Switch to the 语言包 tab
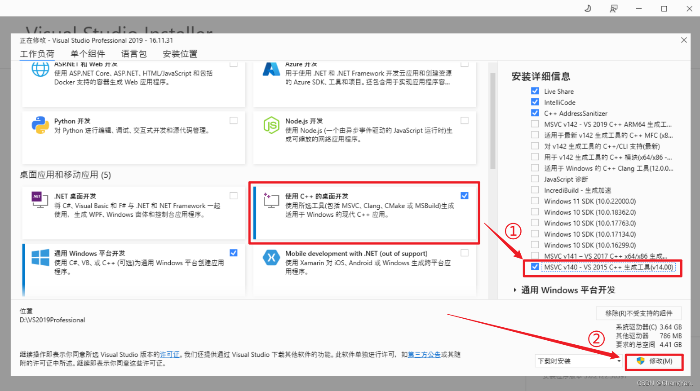Viewport: 700px width, 391px height. 134,54
